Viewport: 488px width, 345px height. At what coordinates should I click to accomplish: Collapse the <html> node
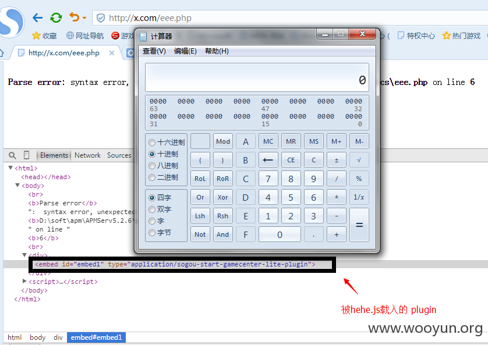pyautogui.click(x=10, y=168)
